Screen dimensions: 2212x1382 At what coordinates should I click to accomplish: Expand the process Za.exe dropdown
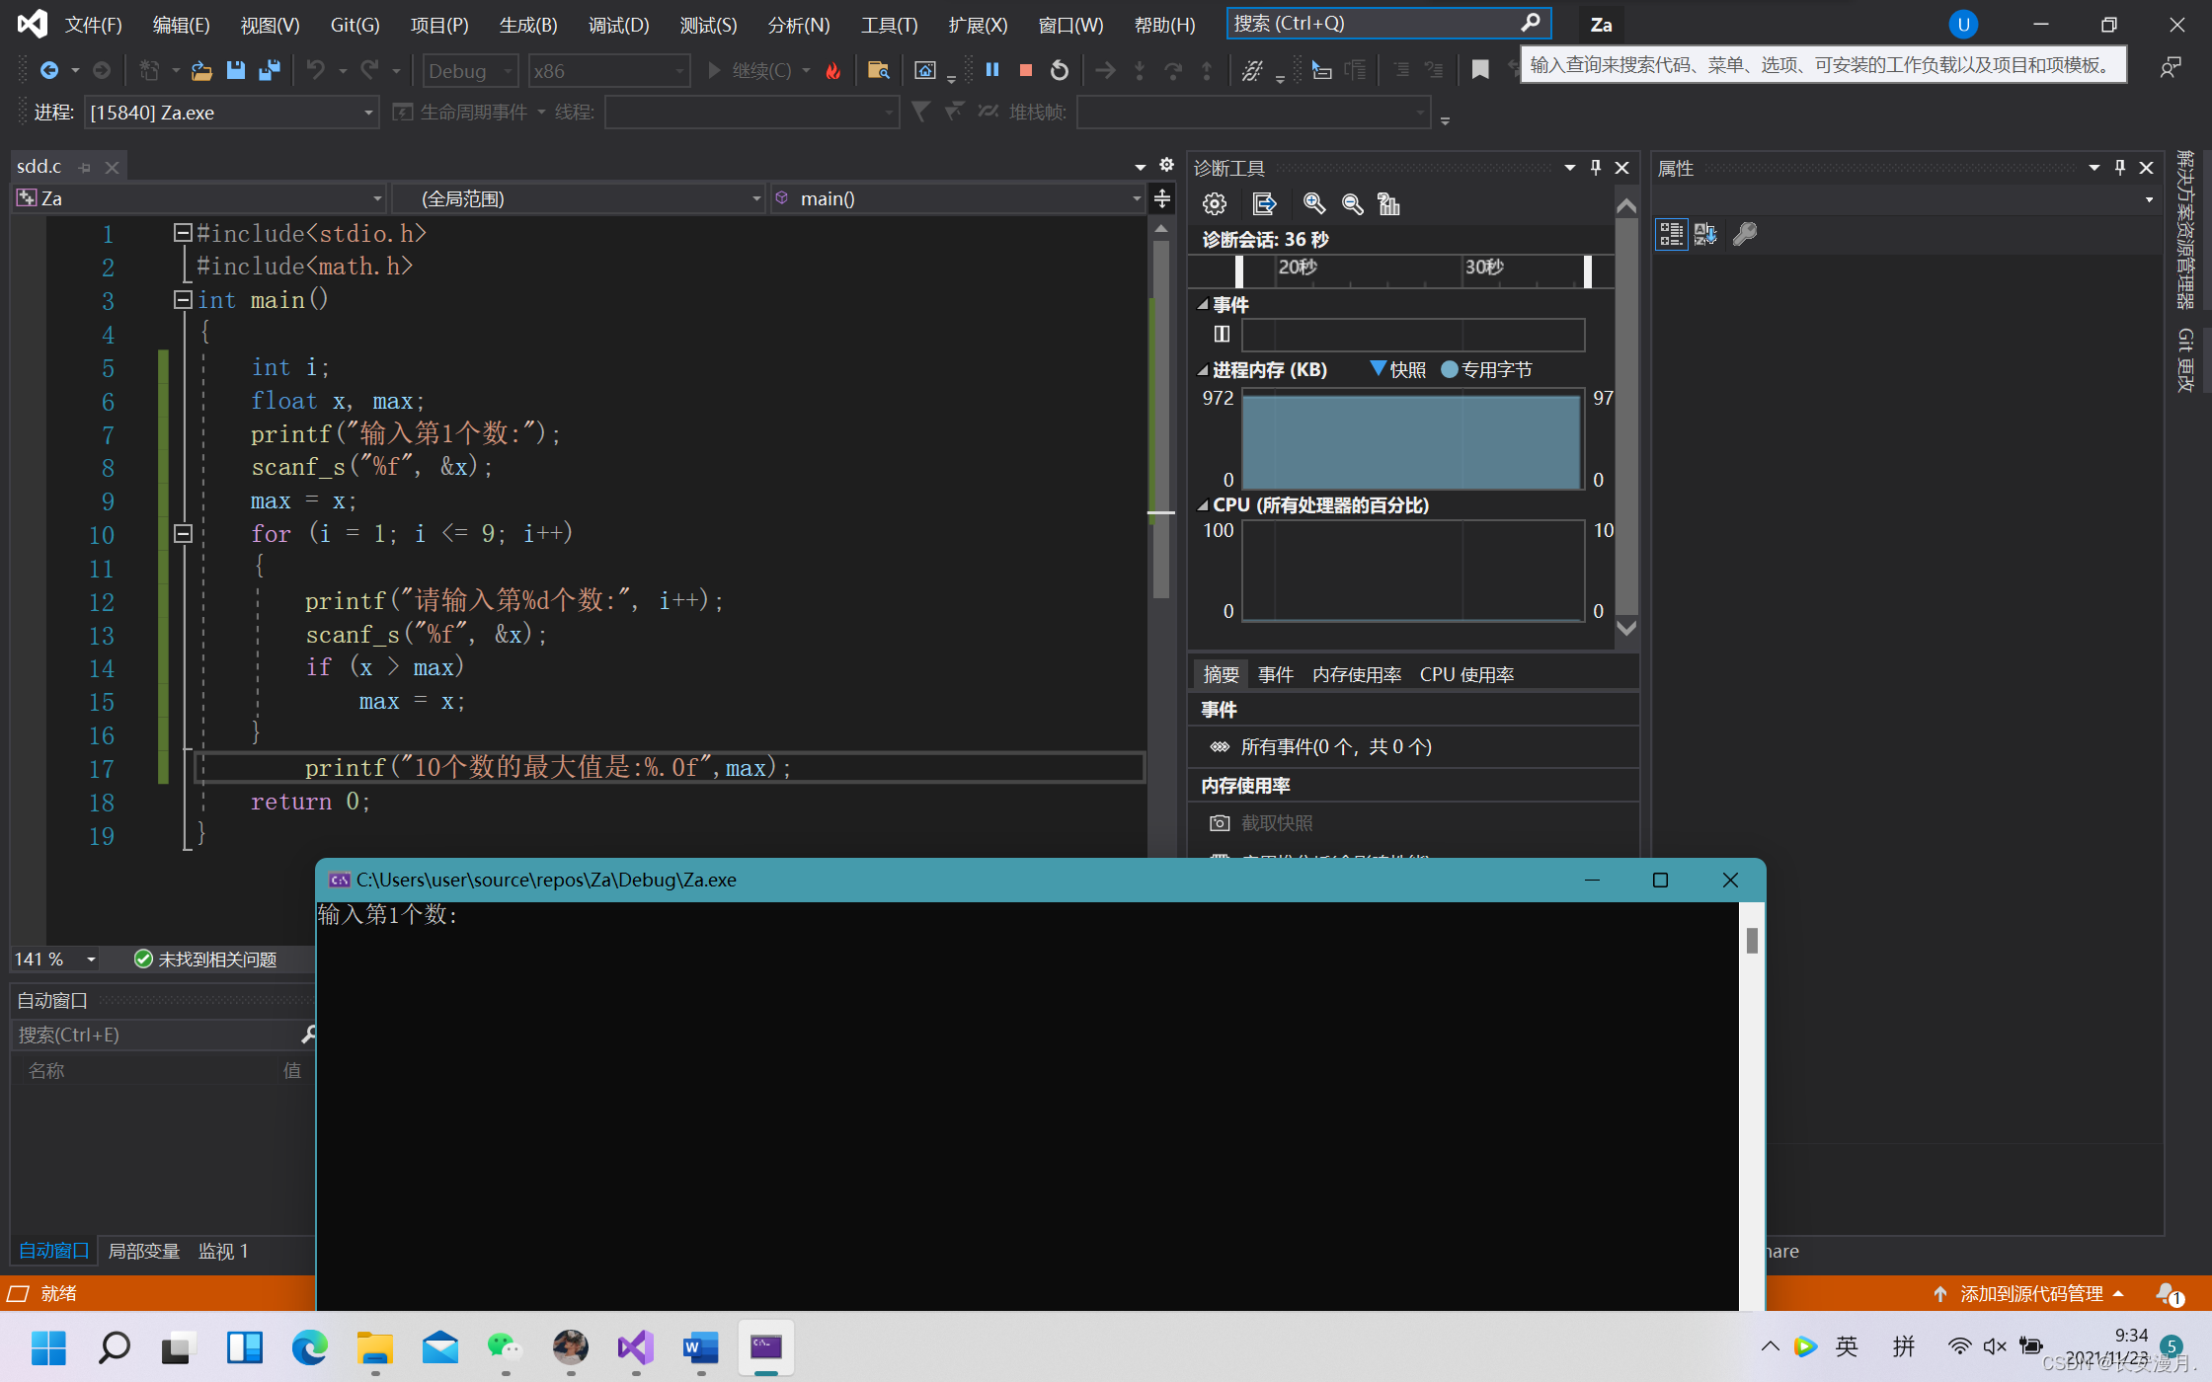[367, 113]
